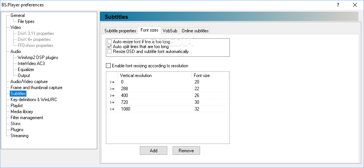The height and width of the screenshot is (168, 364).
Task: Select File types in the tree
Action: pos(26,21)
